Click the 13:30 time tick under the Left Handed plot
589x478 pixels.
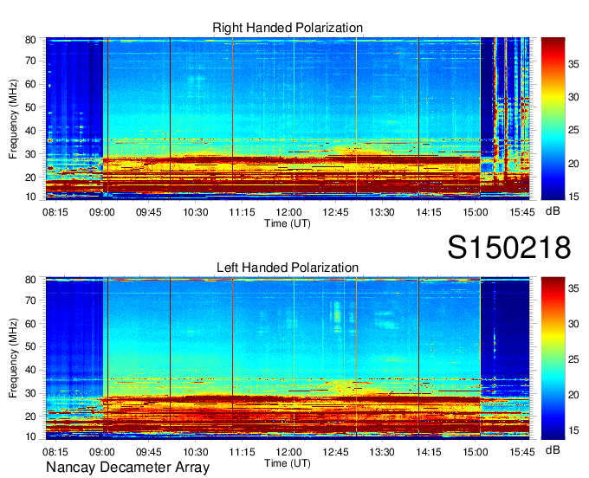(x=382, y=452)
